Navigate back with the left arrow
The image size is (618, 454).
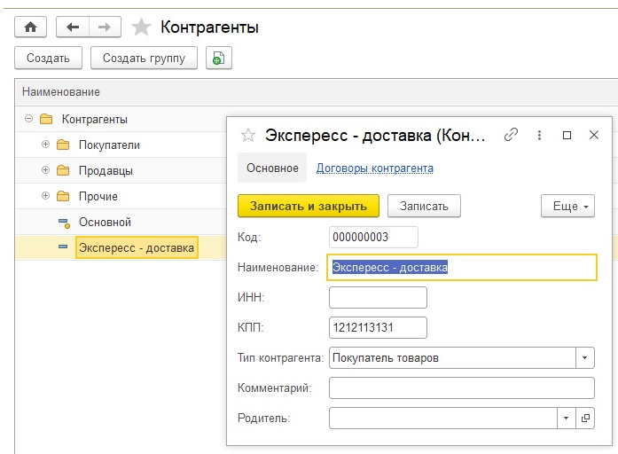pos(73,27)
